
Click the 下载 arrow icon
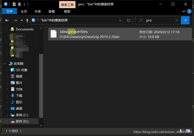[13, 95]
